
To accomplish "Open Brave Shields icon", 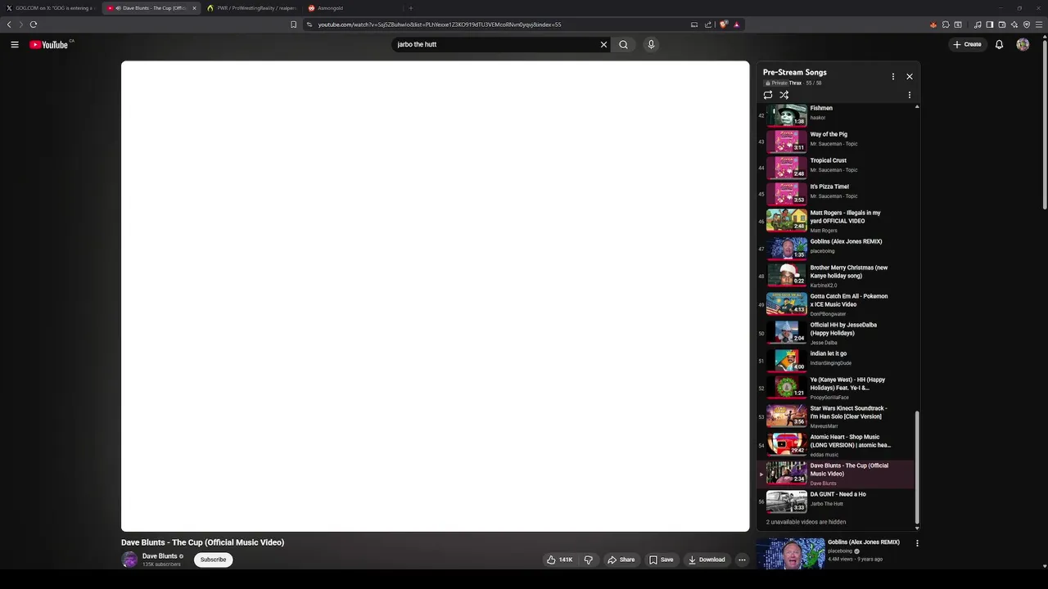I will pos(723,25).
